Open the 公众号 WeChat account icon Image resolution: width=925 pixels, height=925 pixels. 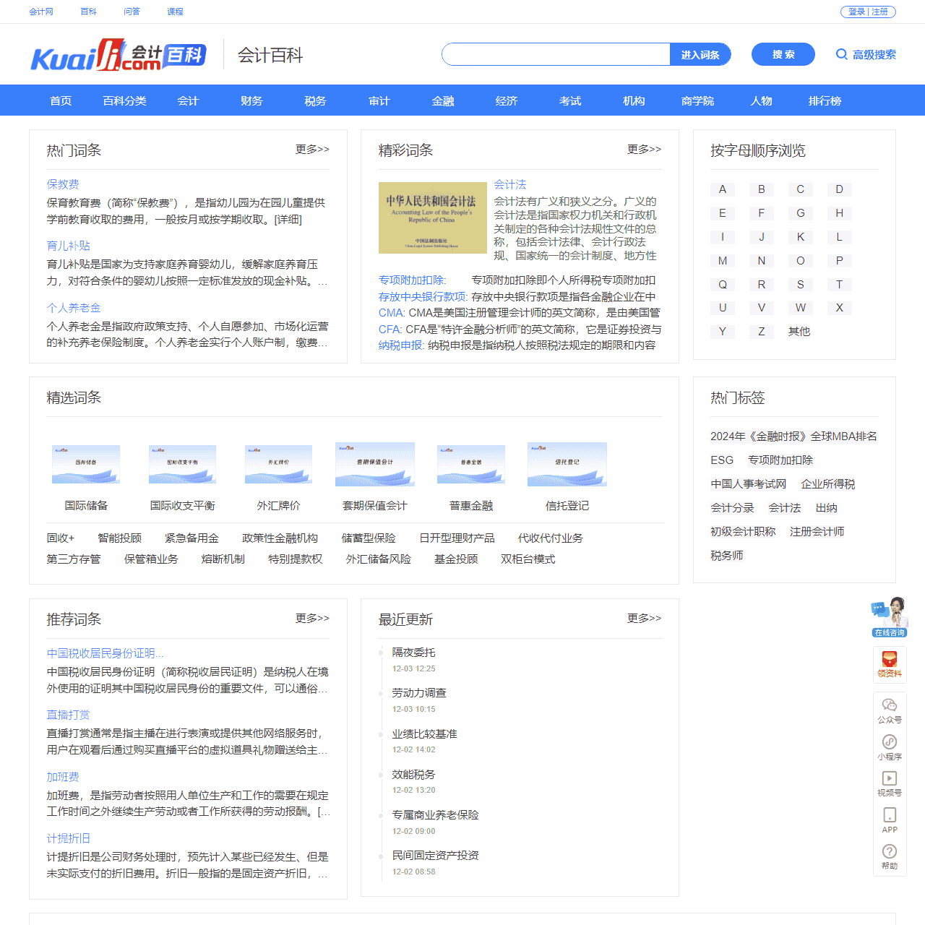(x=890, y=710)
